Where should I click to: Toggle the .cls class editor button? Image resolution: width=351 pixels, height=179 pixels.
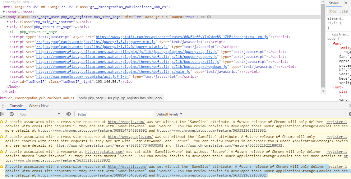click(x=344, y=12)
